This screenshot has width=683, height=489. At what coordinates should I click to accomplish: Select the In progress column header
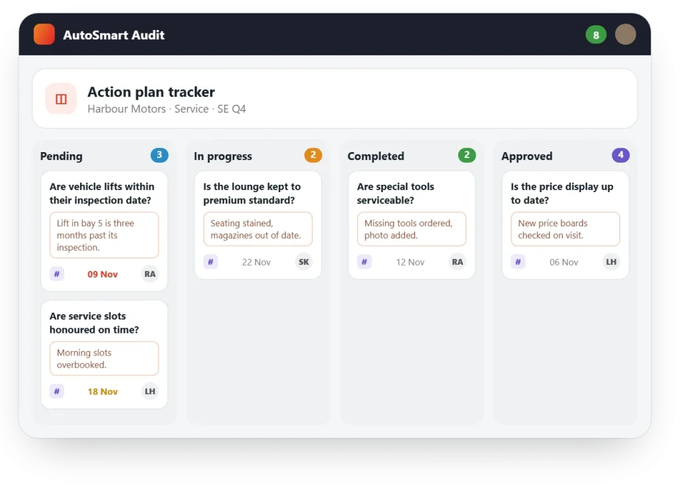point(223,156)
